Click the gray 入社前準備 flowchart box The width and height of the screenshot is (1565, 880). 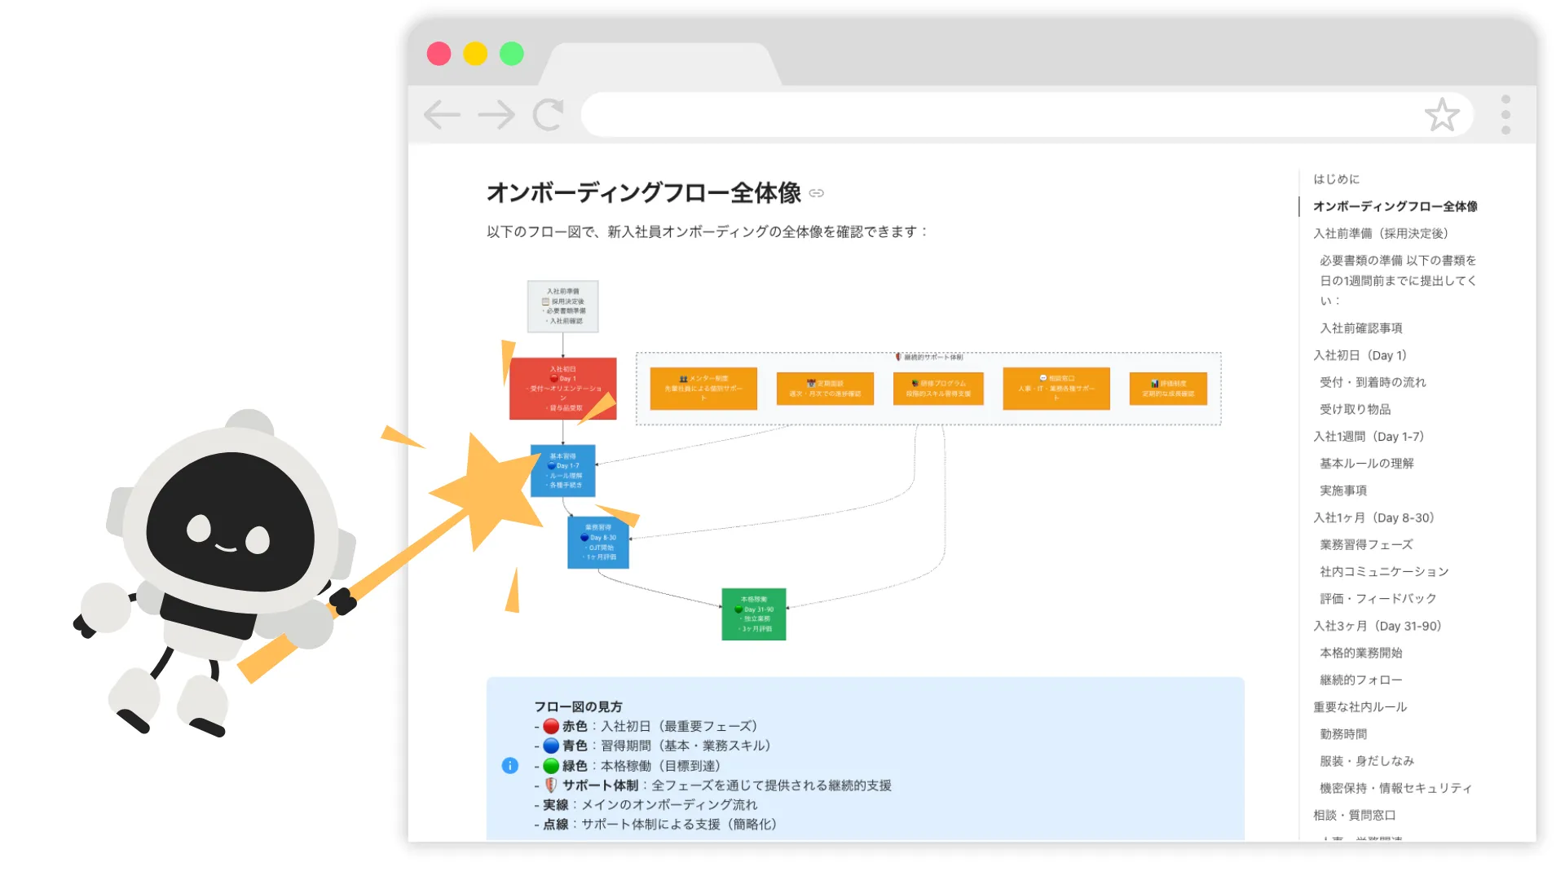562,306
